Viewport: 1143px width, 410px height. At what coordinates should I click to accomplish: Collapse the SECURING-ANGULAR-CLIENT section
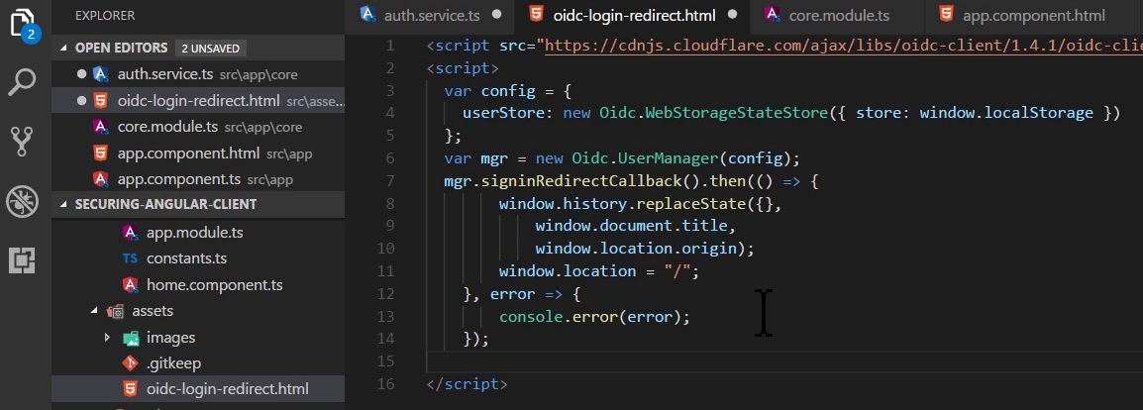[65, 205]
